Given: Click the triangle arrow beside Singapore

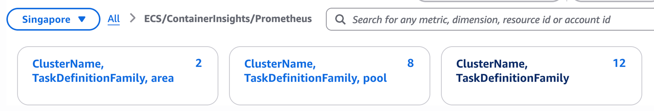Looking at the screenshot, I should (x=82, y=19).
